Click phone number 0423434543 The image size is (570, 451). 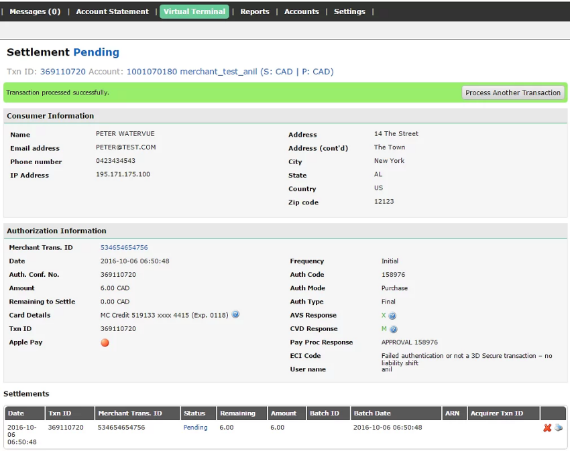[115, 161]
